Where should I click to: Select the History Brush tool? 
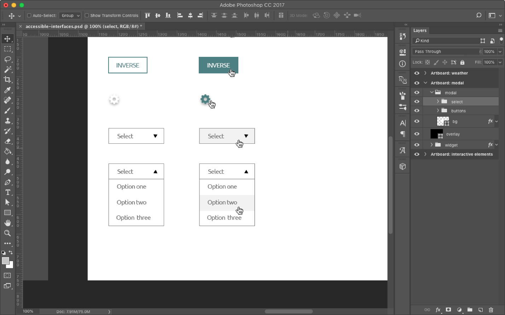(7, 131)
